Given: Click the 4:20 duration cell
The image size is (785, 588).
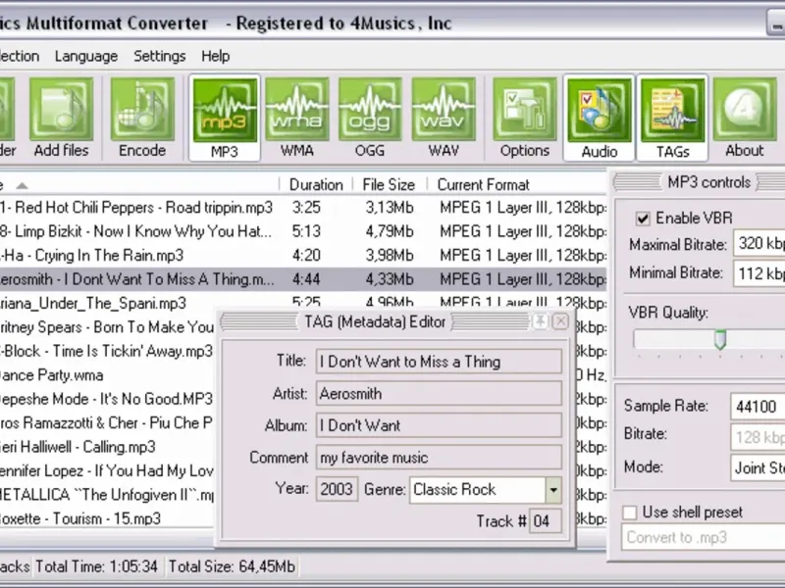Looking at the screenshot, I should tap(306, 256).
